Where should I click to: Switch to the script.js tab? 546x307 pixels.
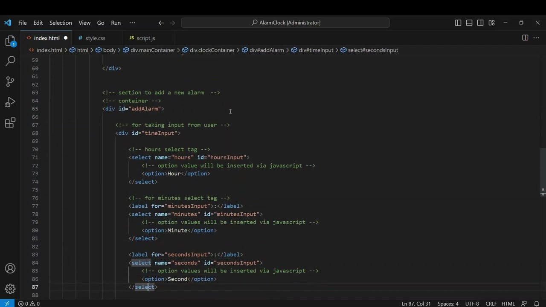(x=146, y=38)
